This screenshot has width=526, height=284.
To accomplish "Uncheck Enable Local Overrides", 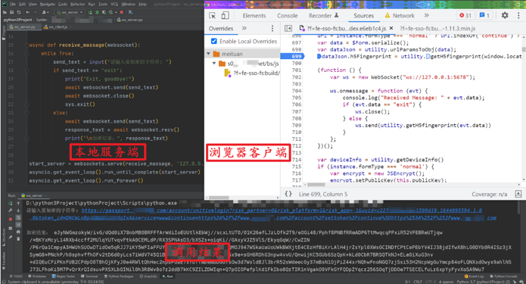I will point(213,42).
